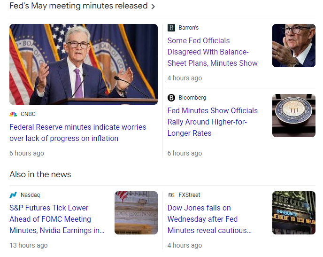Open S&P Futures Tick Lower article
Screen dimensions: 323x257
click(57, 219)
